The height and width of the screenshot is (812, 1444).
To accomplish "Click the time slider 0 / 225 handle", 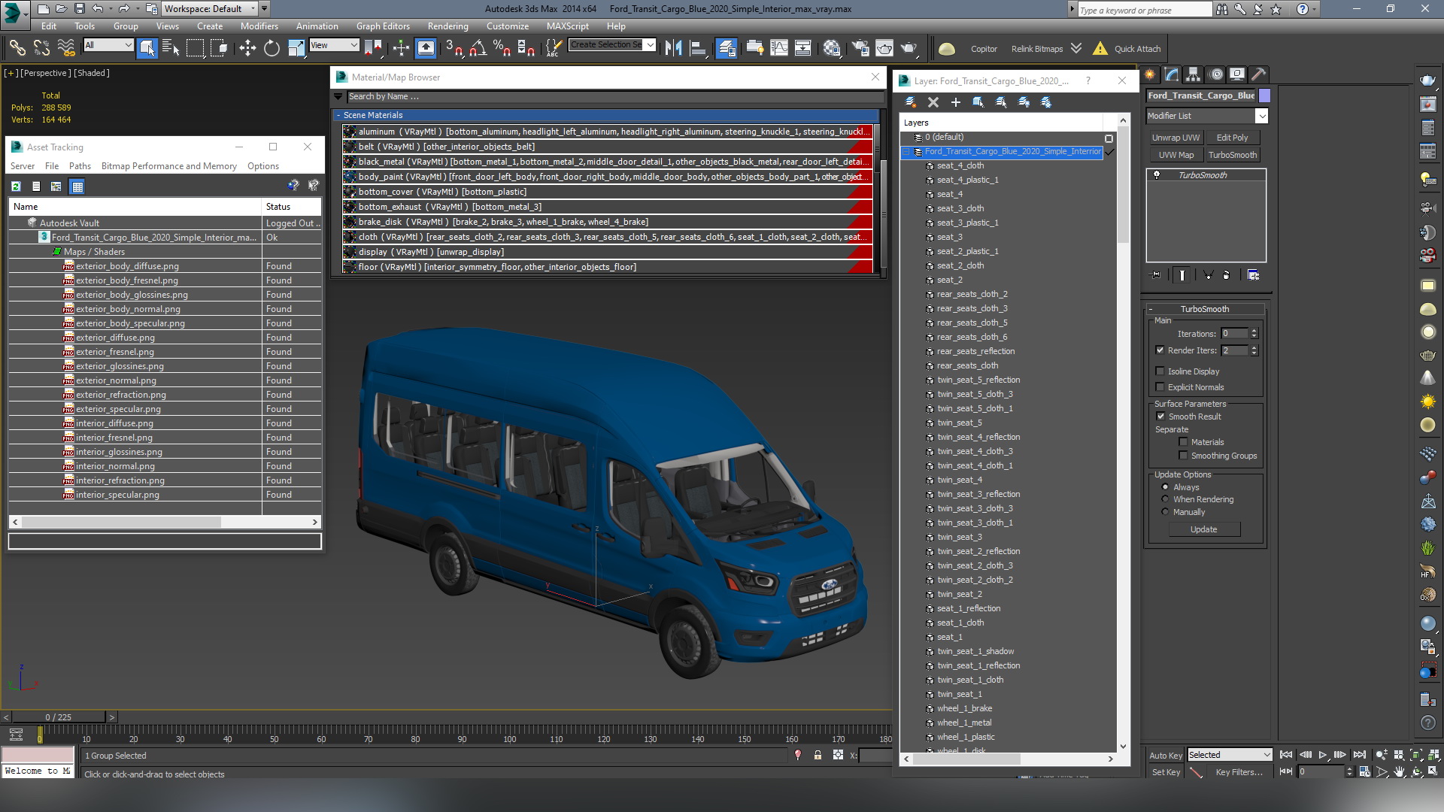I will pyautogui.click(x=59, y=717).
